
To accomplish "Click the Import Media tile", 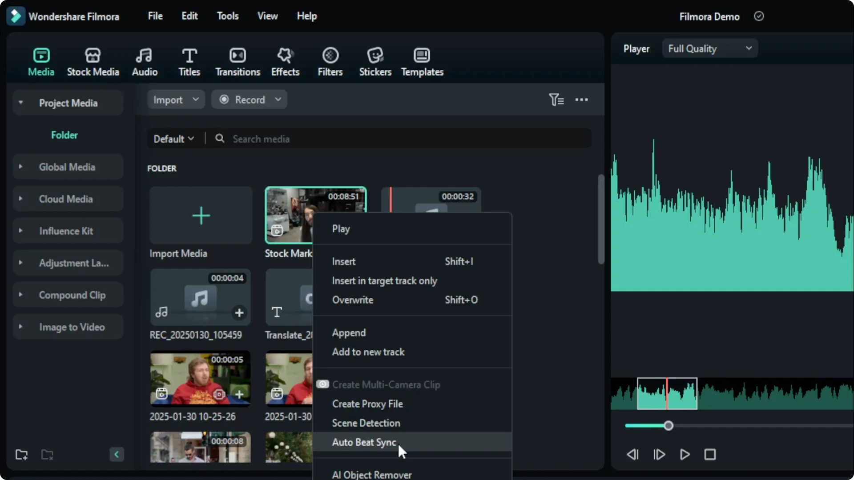I will pyautogui.click(x=200, y=216).
